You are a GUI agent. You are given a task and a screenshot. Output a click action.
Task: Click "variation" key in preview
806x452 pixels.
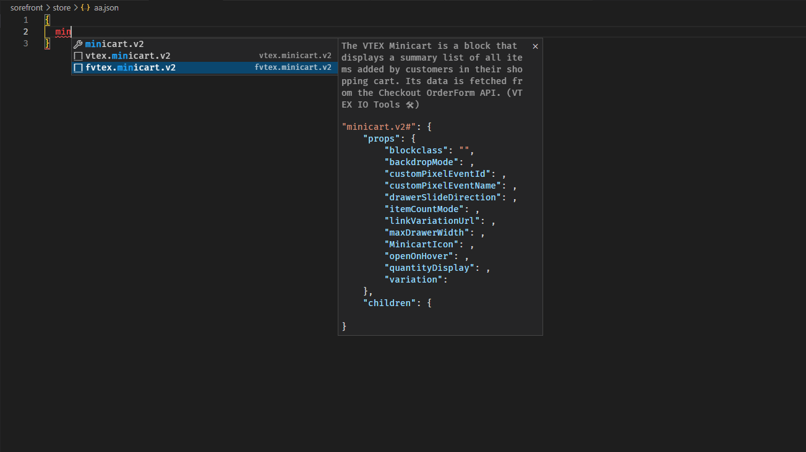click(x=414, y=279)
